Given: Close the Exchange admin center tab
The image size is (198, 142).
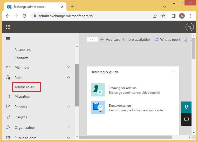Looking at the screenshot, I should tap(62, 7).
